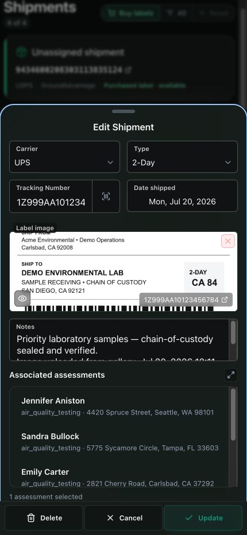Click the shipping label image thumbnail
Screen dimensions: 247x535
(x=123, y=272)
